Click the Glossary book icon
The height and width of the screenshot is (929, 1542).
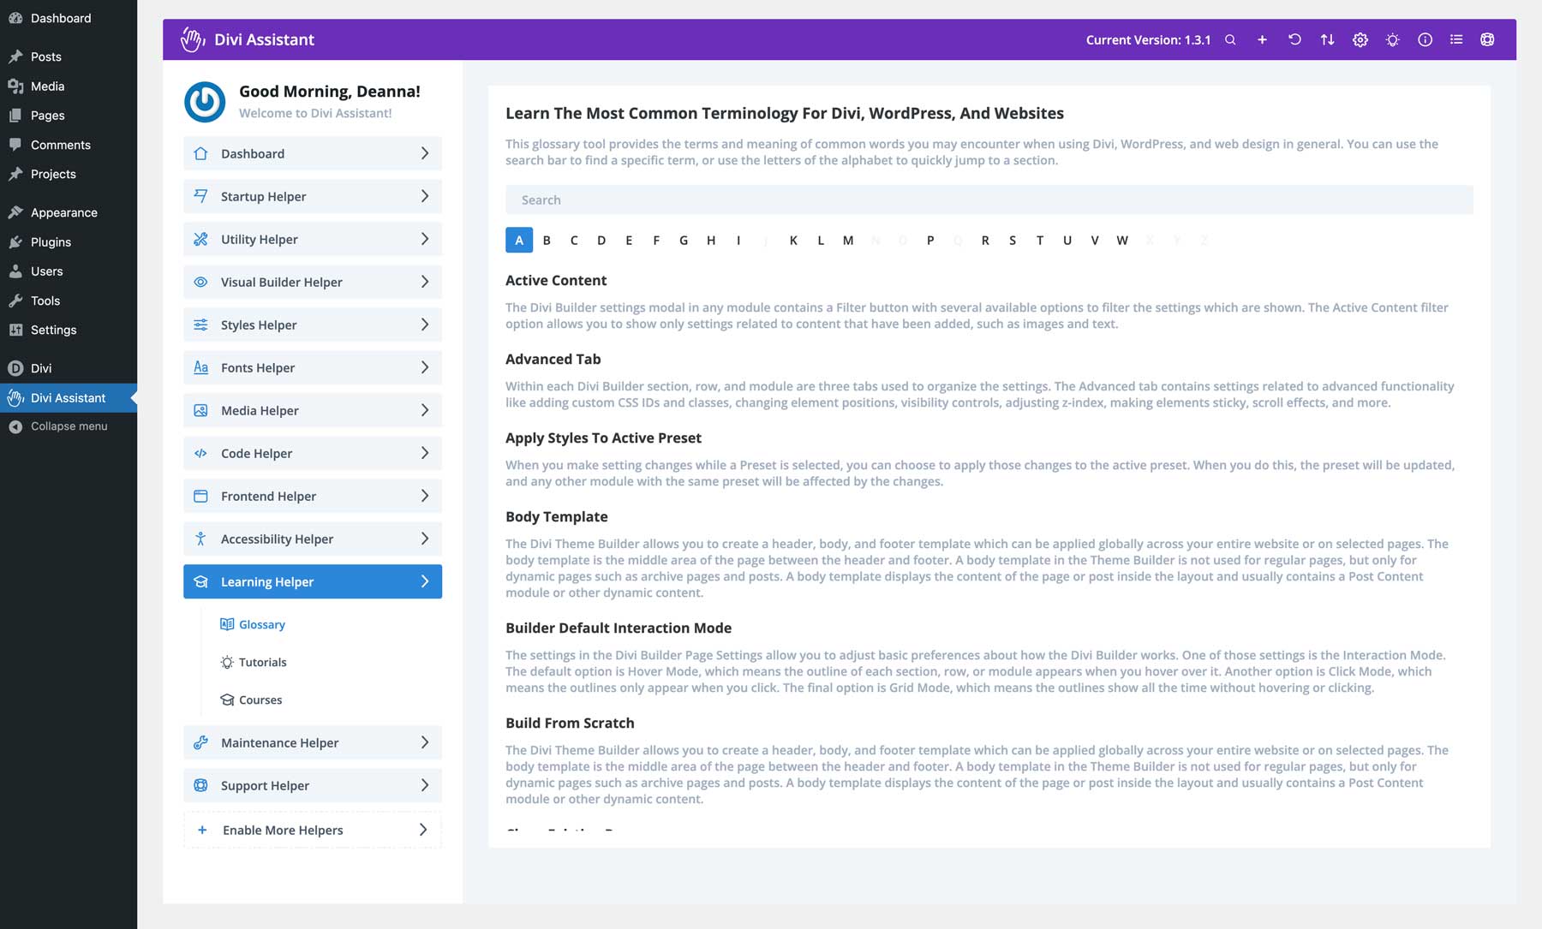[227, 624]
